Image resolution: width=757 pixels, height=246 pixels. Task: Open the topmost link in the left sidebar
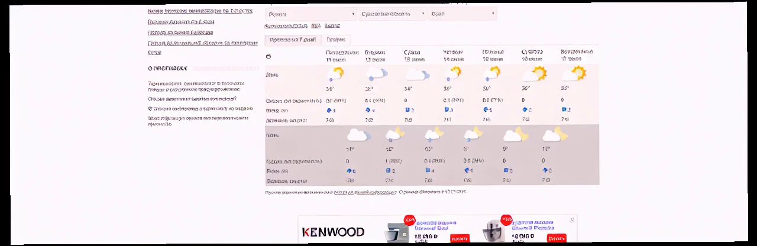tap(200, 11)
